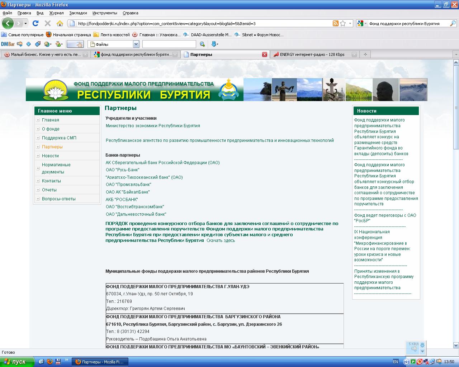
Task: Open the АКБ "РОСБАНК" partner link
Action: pos(122,199)
